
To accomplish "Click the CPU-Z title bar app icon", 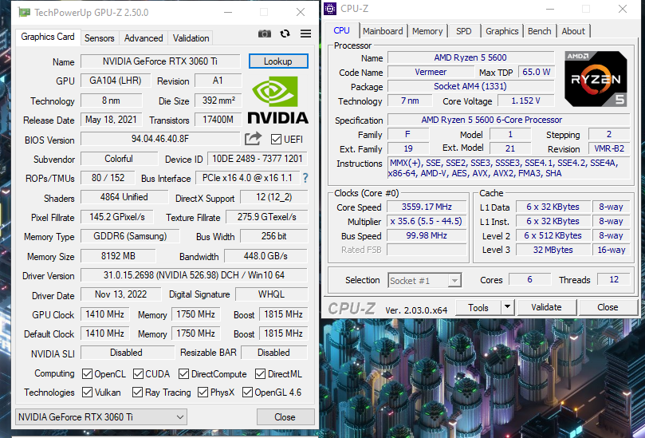I will (x=330, y=8).
